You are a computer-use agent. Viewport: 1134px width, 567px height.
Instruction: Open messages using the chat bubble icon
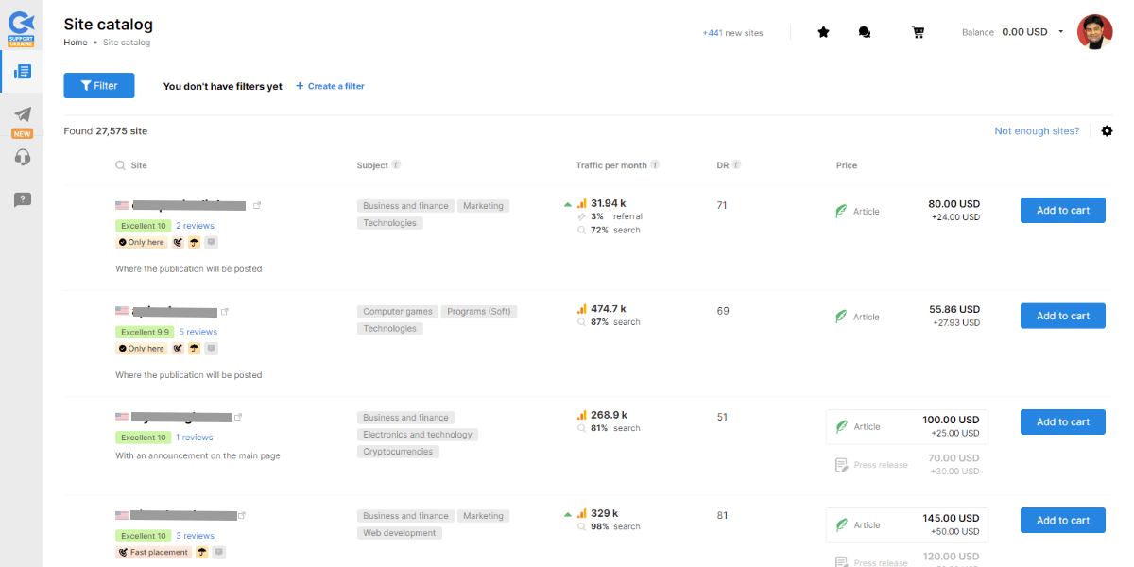tap(864, 31)
